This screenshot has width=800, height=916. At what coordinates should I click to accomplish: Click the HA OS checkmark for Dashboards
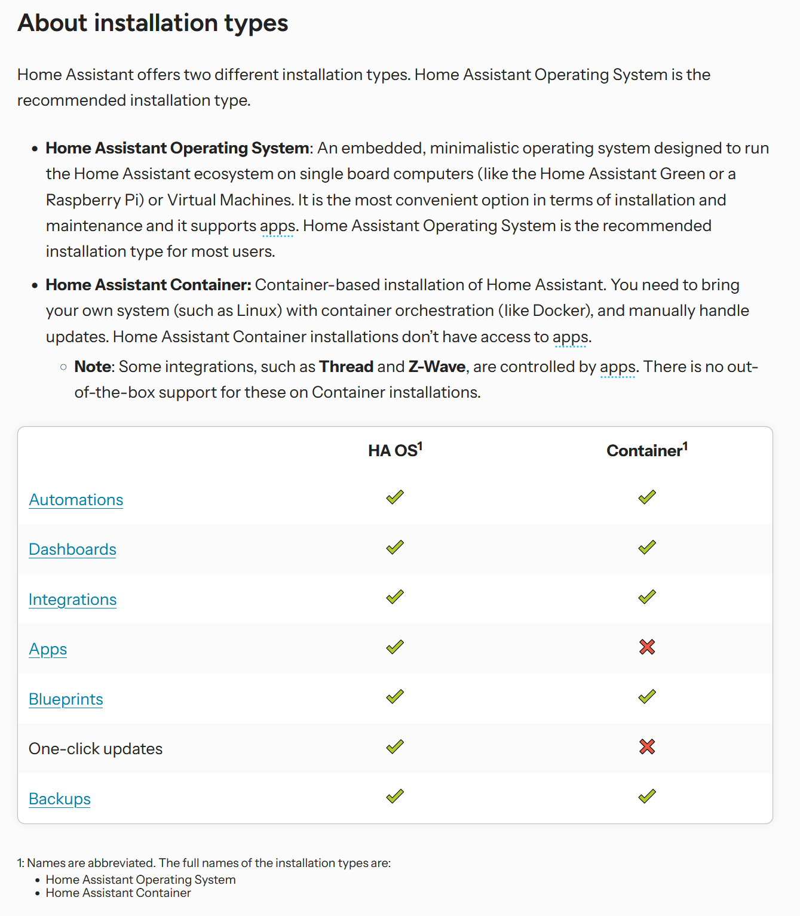pyautogui.click(x=395, y=547)
